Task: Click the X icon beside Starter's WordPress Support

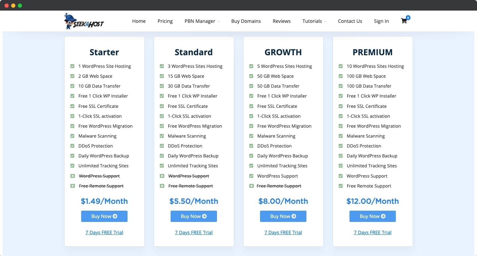Action: pyautogui.click(x=72, y=176)
